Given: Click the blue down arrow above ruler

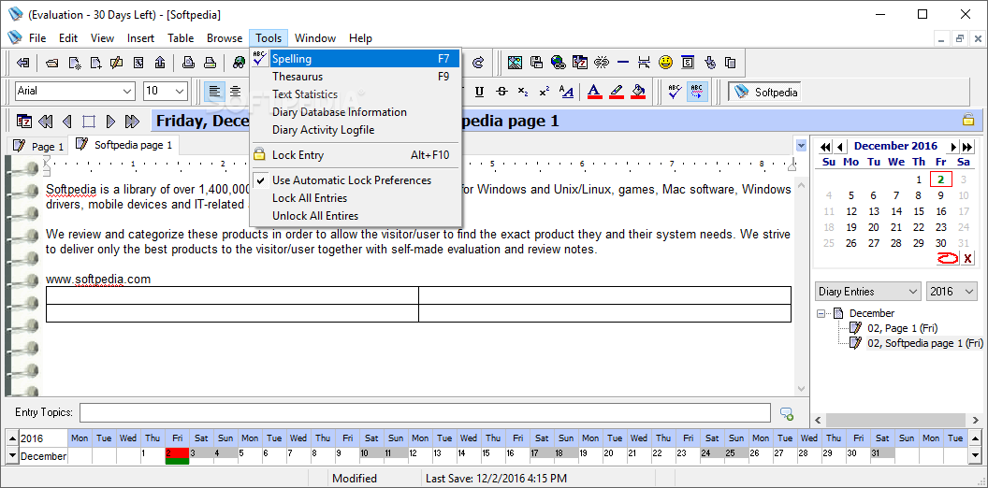Looking at the screenshot, I should pos(801,146).
